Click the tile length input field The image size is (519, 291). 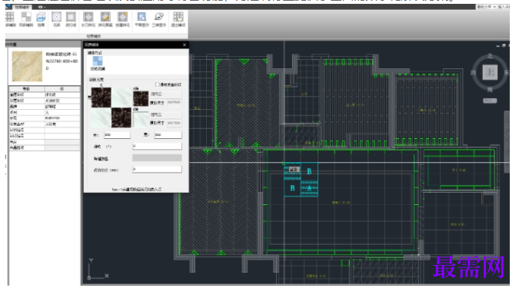pos(117,135)
